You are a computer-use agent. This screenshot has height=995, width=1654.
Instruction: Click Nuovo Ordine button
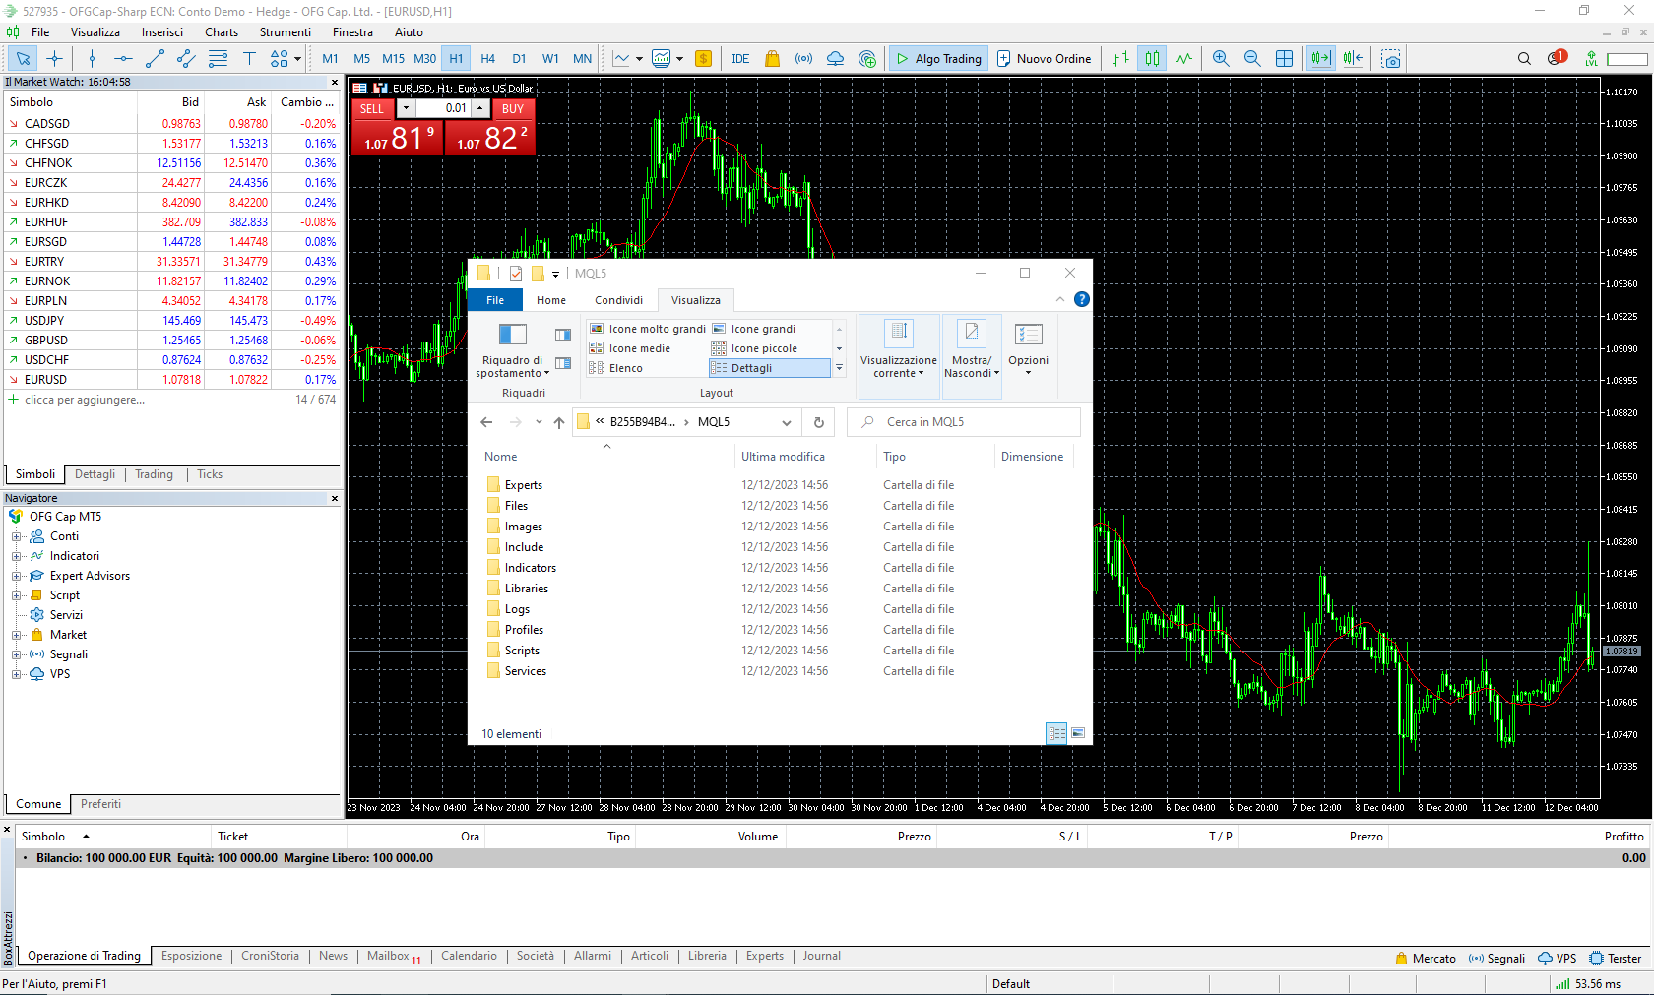1044,59
